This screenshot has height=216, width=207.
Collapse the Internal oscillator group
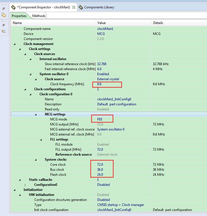point(30,59)
